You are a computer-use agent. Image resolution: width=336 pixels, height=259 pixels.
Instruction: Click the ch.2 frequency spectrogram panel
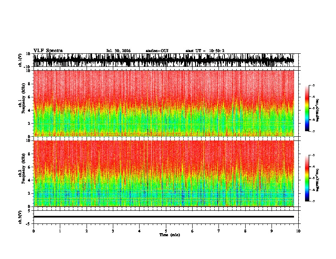pos(164,174)
